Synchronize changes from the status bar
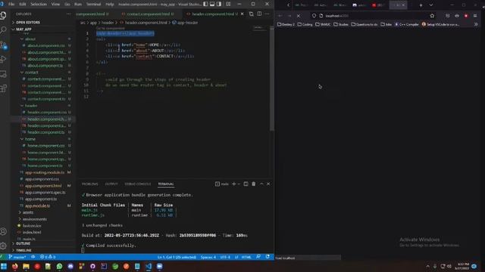Image resolution: width=485 pixels, height=272 pixels. click(33, 257)
